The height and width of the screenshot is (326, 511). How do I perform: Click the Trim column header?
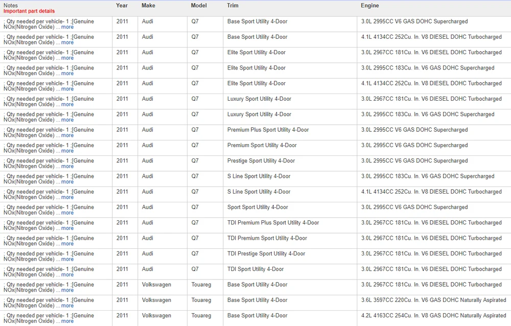point(233,6)
